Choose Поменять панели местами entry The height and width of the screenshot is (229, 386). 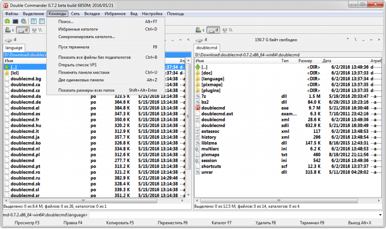pos(106,73)
